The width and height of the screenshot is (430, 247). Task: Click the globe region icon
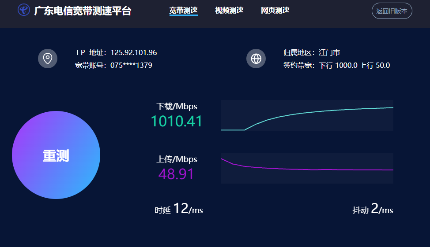(256, 59)
